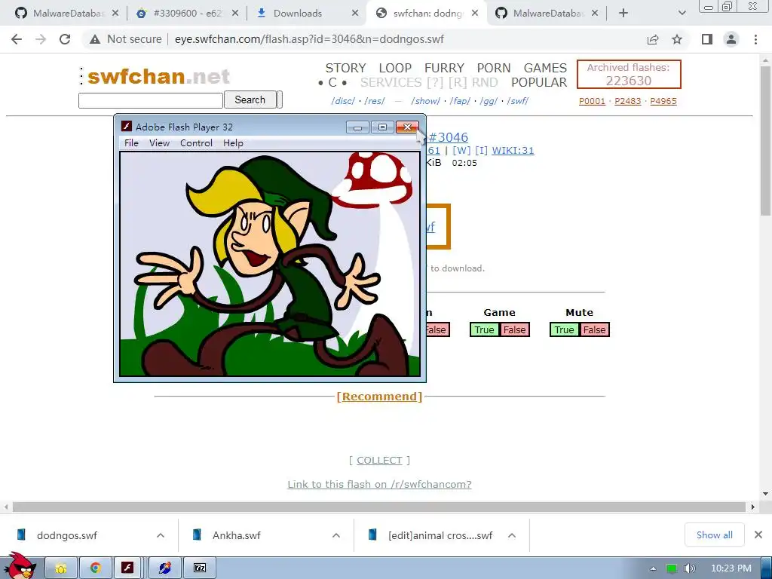Image resolution: width=772 pixels, height=579 pixels.
Task: Open Flash Player taskbar icon
Action: [x=127, y=568]
